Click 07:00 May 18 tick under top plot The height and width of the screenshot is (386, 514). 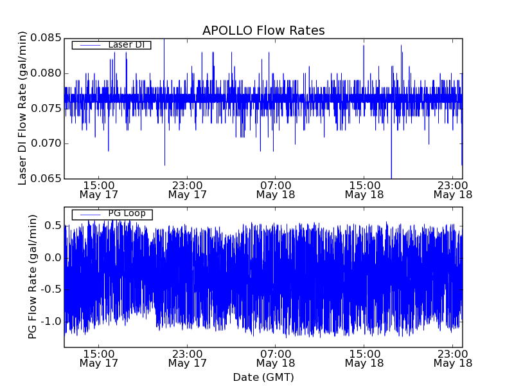tap(276, 189)
